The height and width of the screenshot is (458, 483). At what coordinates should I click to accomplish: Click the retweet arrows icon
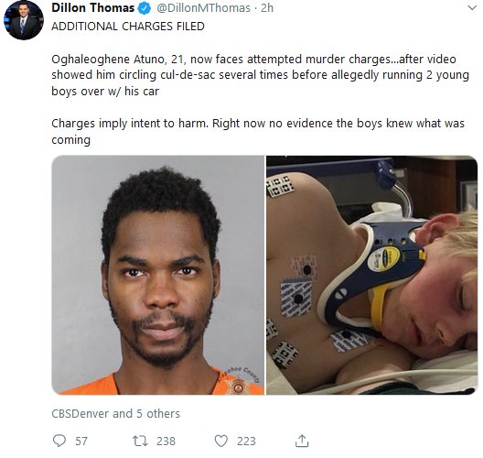tap(140, 441)
